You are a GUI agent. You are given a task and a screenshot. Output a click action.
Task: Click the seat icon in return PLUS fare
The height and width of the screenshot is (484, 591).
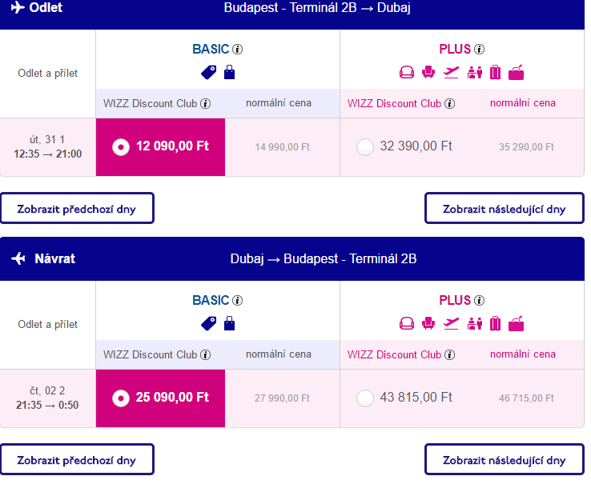click(428, 323)
